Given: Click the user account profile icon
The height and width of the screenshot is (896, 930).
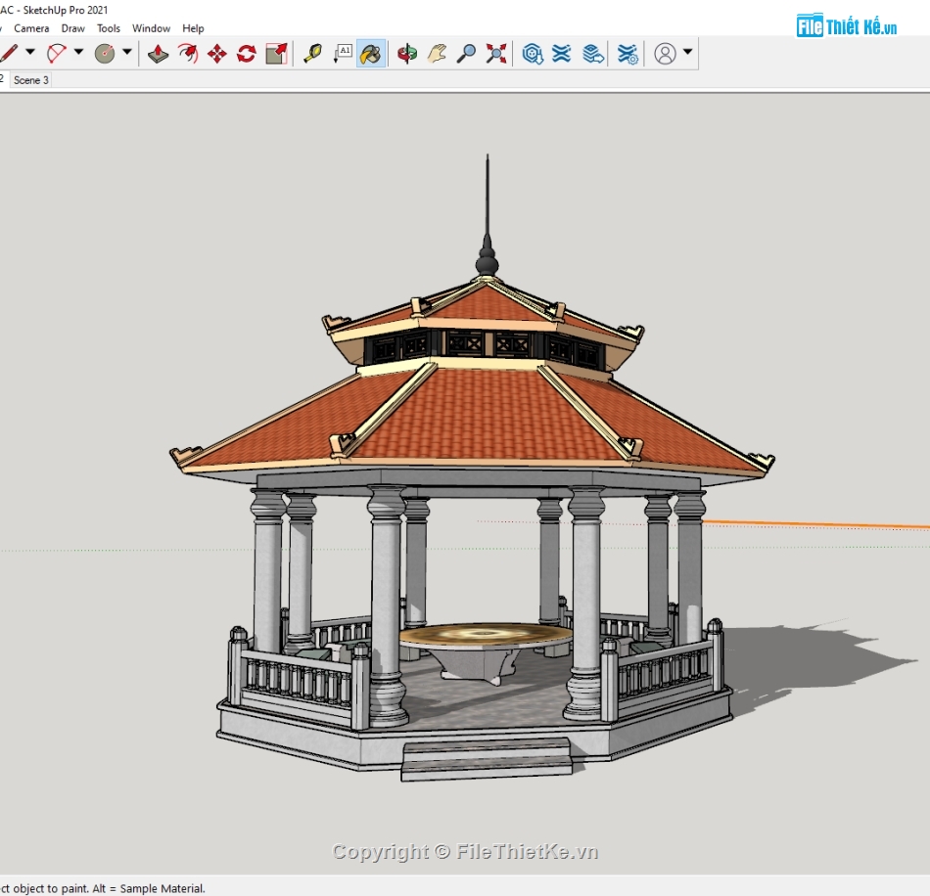Looking at the screenshot, I should pos(665,54).
